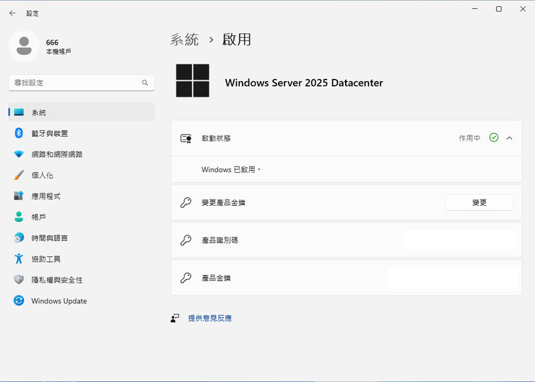Close the Settings window
The image size is (535, 382).
[x=523, y=9]
